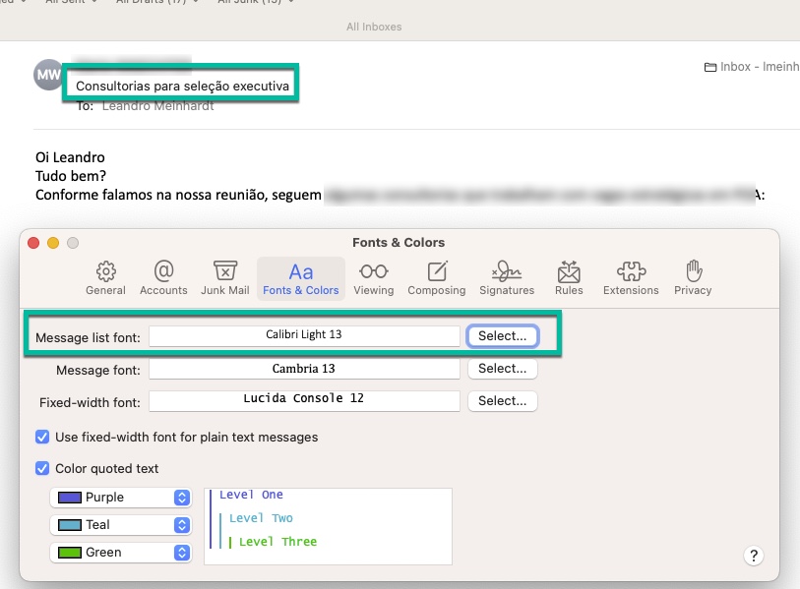Open the Privacy hand icon
800x589 pixels.
pos(694,270)
